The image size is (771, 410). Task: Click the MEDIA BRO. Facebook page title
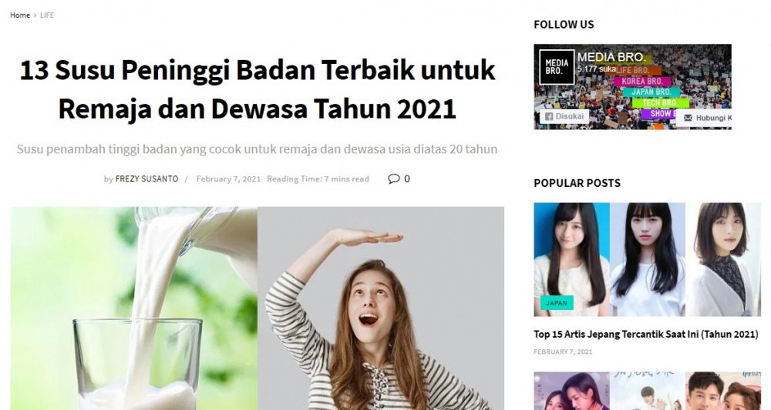(611, 58)
